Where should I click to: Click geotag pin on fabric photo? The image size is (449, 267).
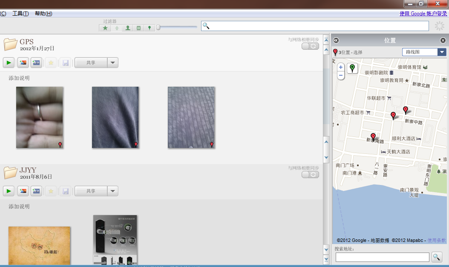coord(136,145)
